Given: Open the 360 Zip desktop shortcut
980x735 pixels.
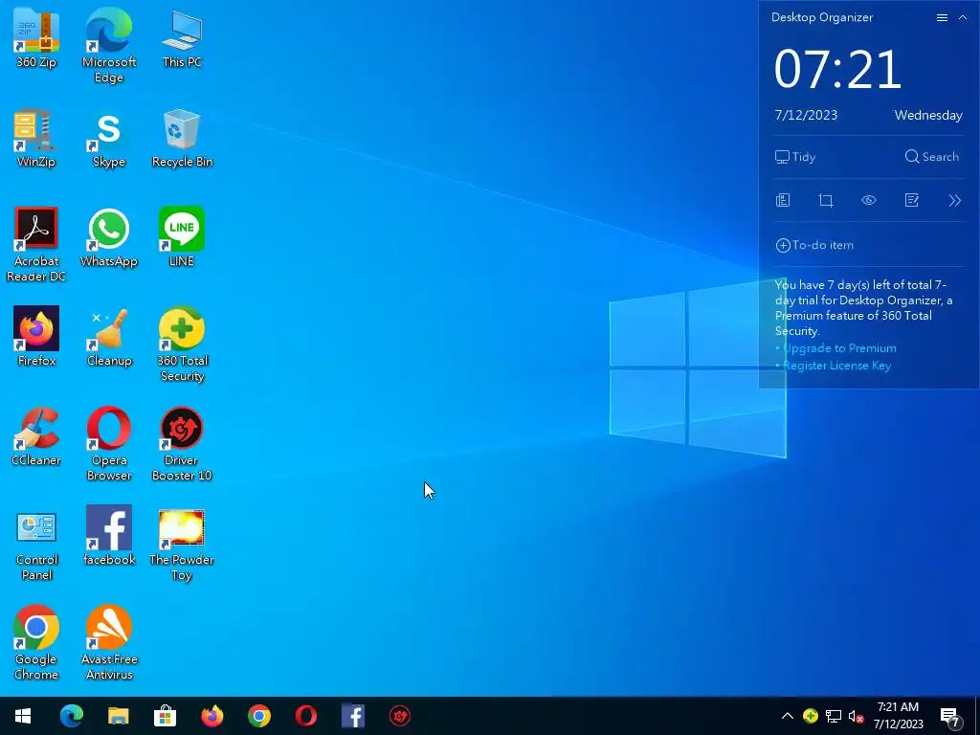Looking at the screenshot, I should click(x=36, y=38).
